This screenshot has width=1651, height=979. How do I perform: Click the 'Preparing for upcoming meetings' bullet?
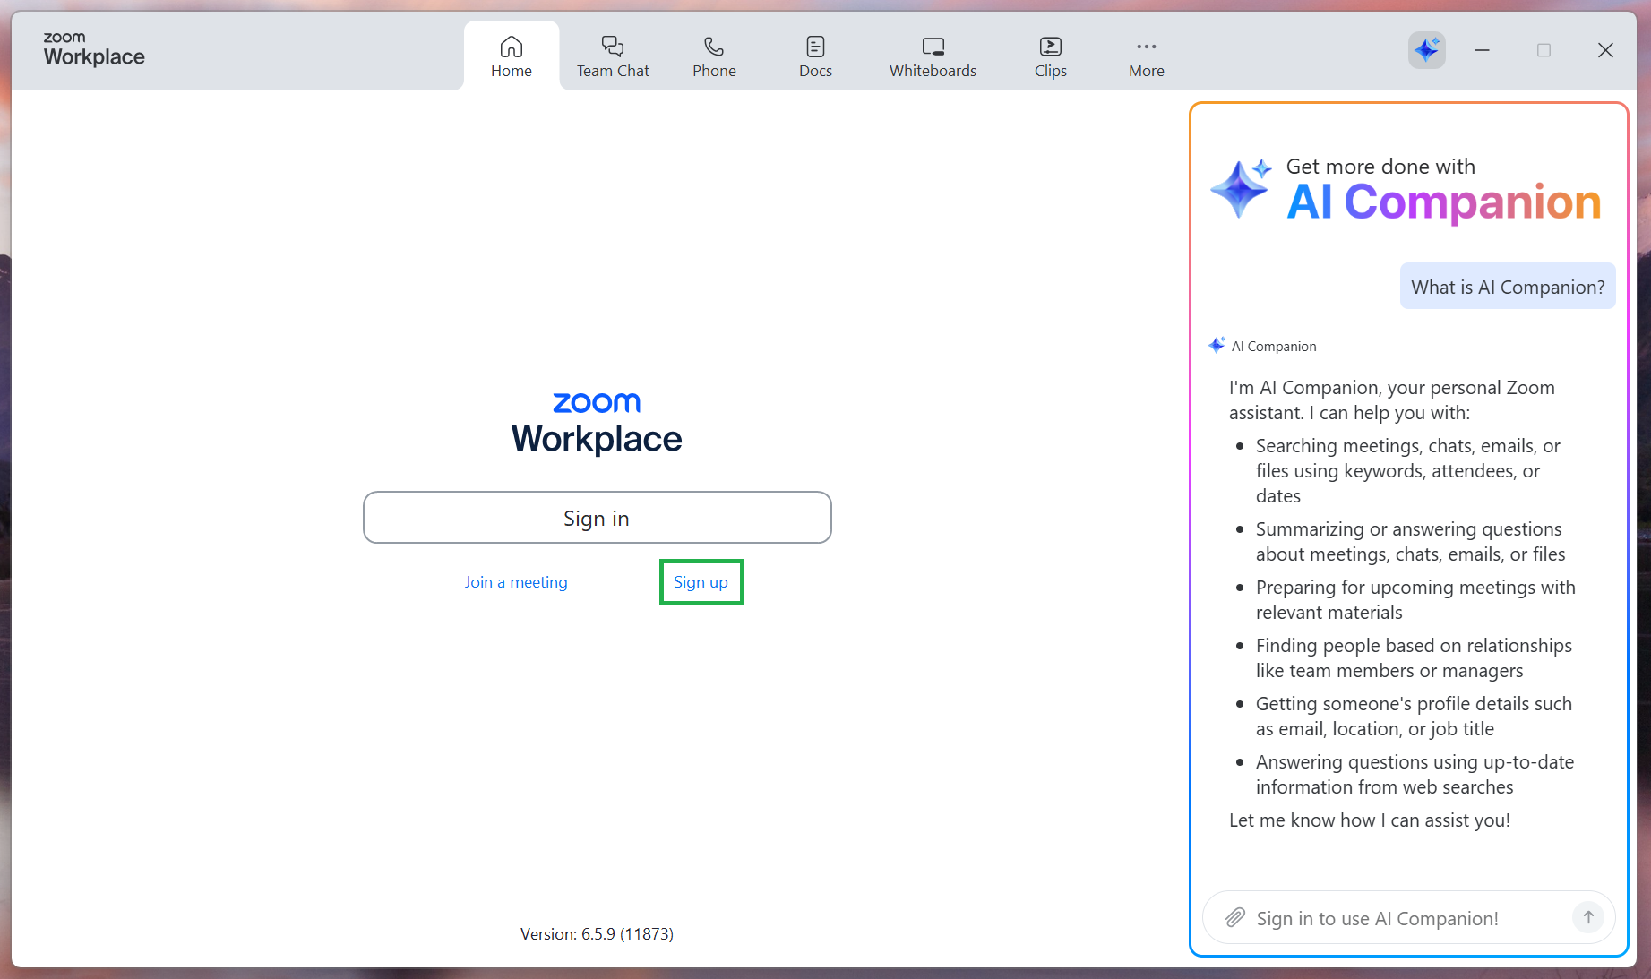1415,600
